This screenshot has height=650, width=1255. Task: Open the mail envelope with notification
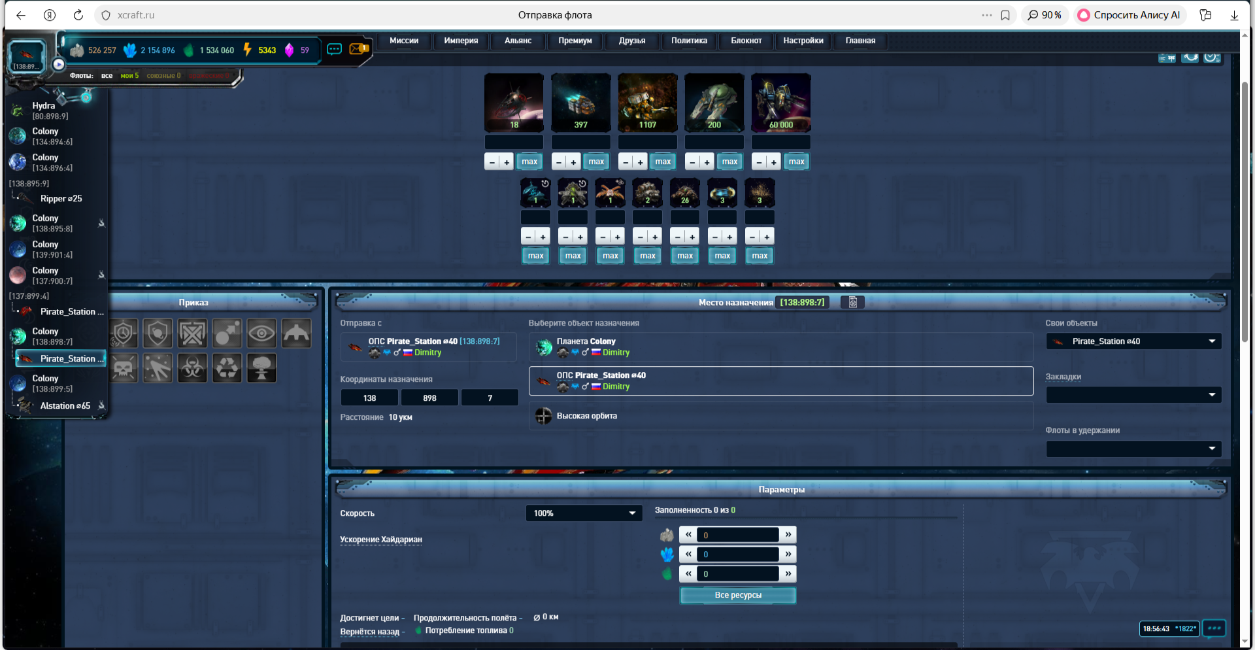(x=358, y=49)
